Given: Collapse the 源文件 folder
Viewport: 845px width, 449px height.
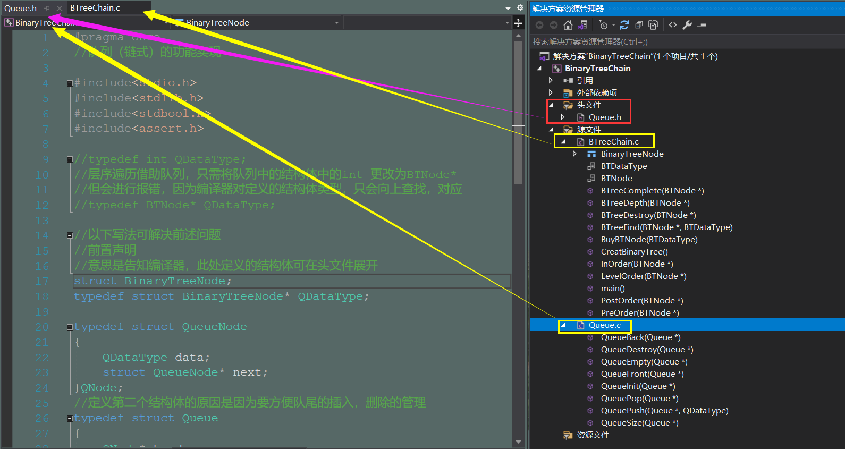Looking at the screenshot, I should coord(551,129).
